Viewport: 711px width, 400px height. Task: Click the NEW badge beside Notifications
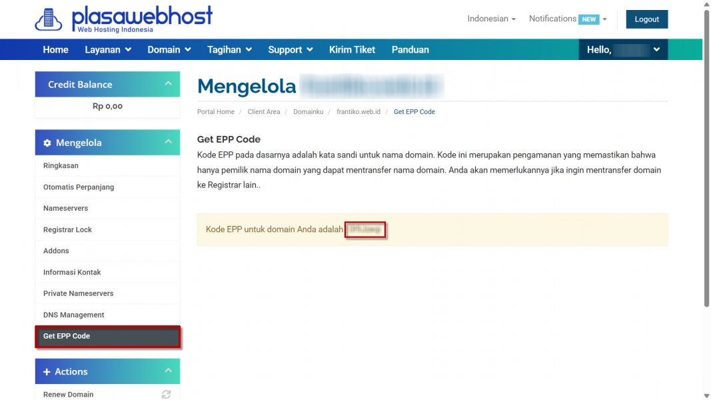coord(588,19)
